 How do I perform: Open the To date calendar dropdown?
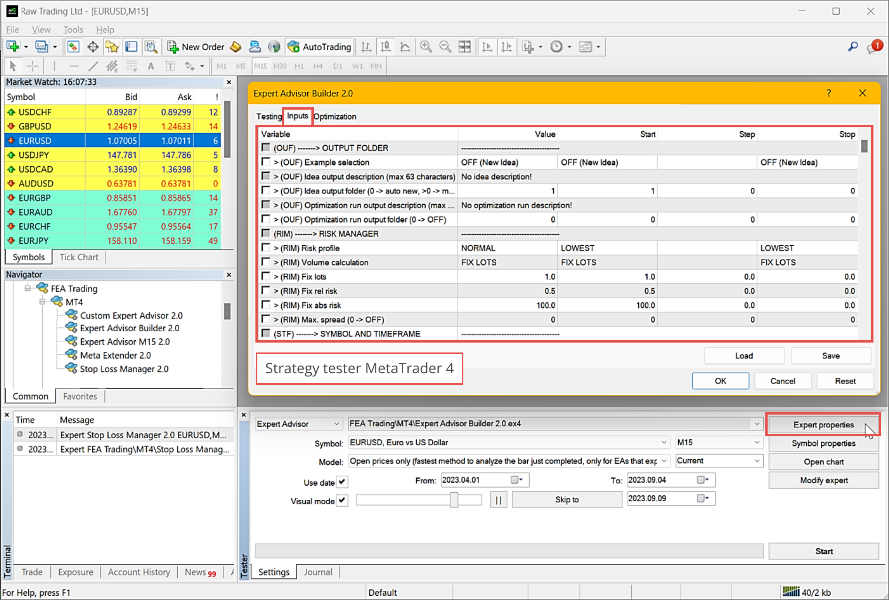703,480
